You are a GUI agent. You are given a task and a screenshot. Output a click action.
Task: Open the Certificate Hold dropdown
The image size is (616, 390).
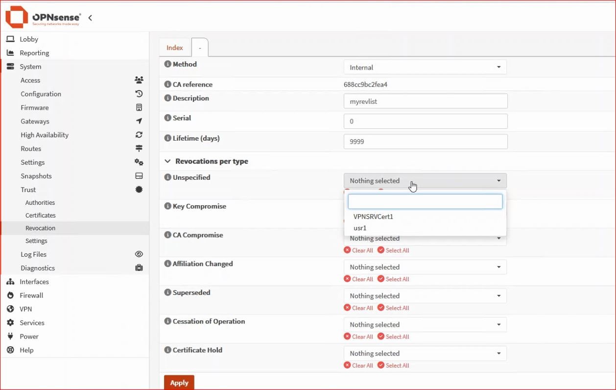click(425, 353)
